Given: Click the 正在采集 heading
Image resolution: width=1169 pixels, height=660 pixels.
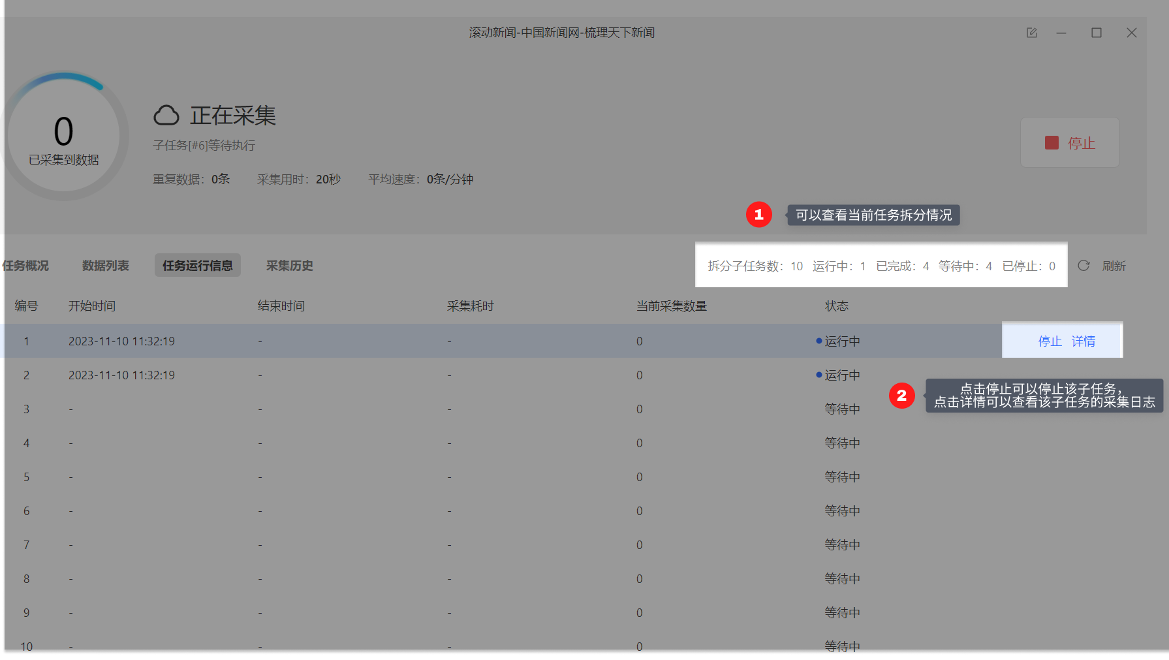Looking at the screenshot, I should pos(233,116).
